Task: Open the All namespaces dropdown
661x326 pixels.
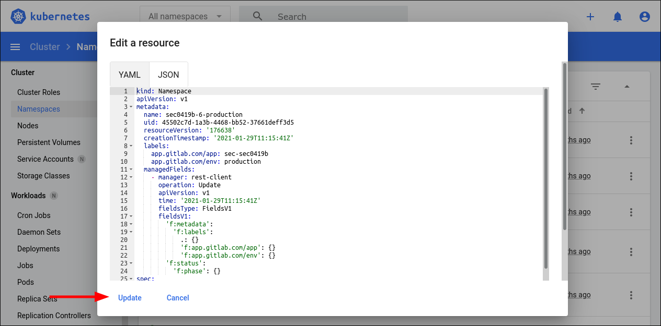Action: pyautogui.click(x=185, y=17)
